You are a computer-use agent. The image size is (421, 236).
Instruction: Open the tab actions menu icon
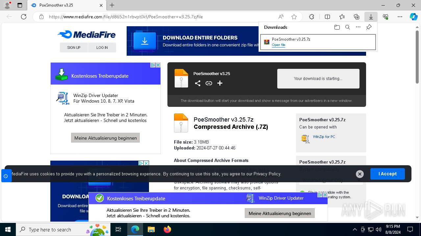point(20,5)
